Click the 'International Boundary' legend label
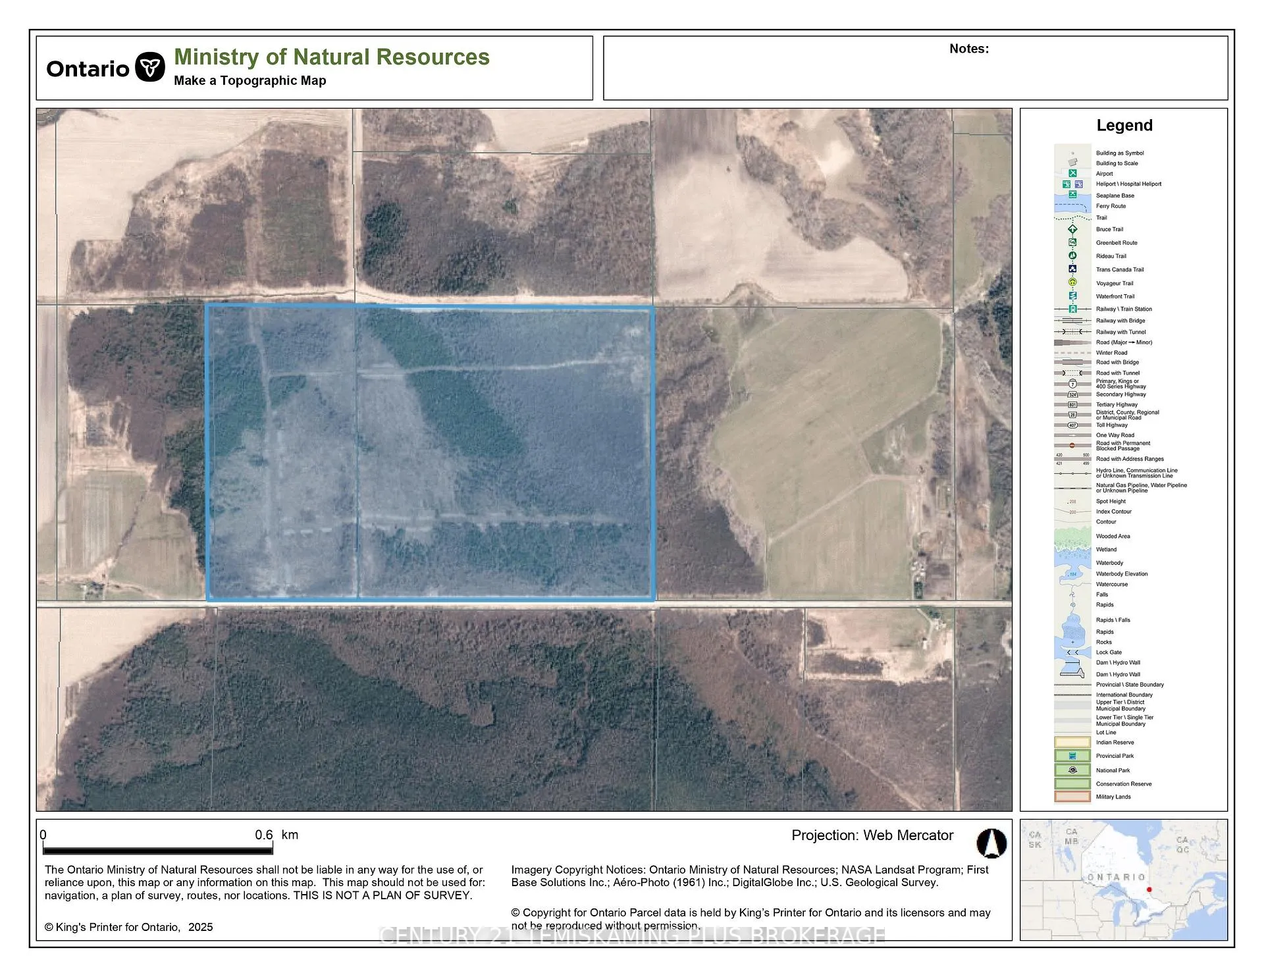This screenshot has height=977, width=1264. tap(1124, 695)
